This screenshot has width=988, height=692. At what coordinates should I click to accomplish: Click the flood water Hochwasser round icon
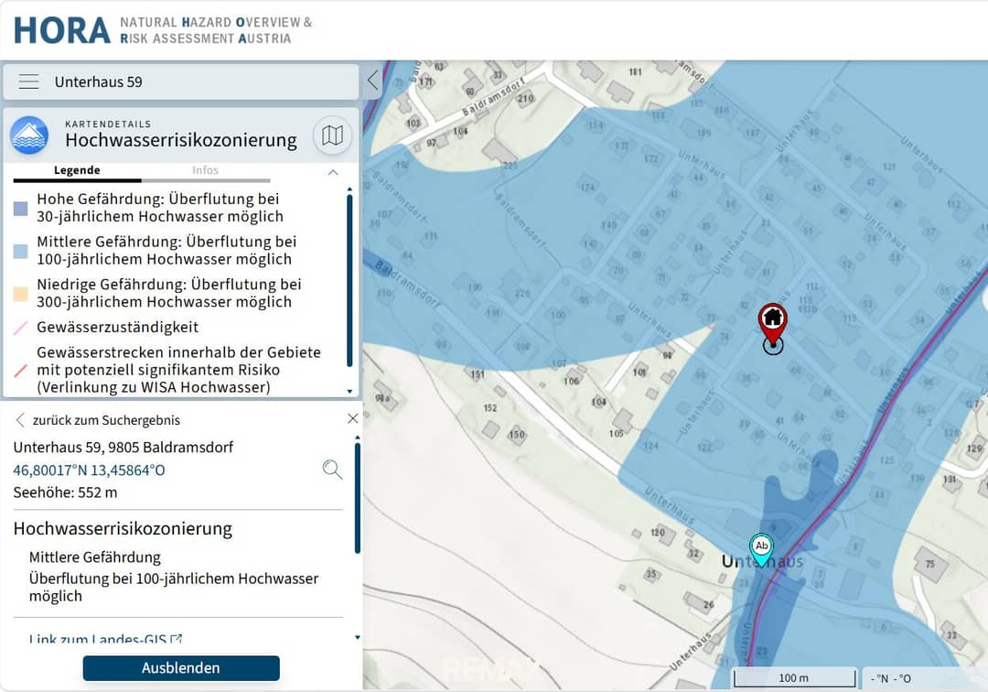coord(29,135)
